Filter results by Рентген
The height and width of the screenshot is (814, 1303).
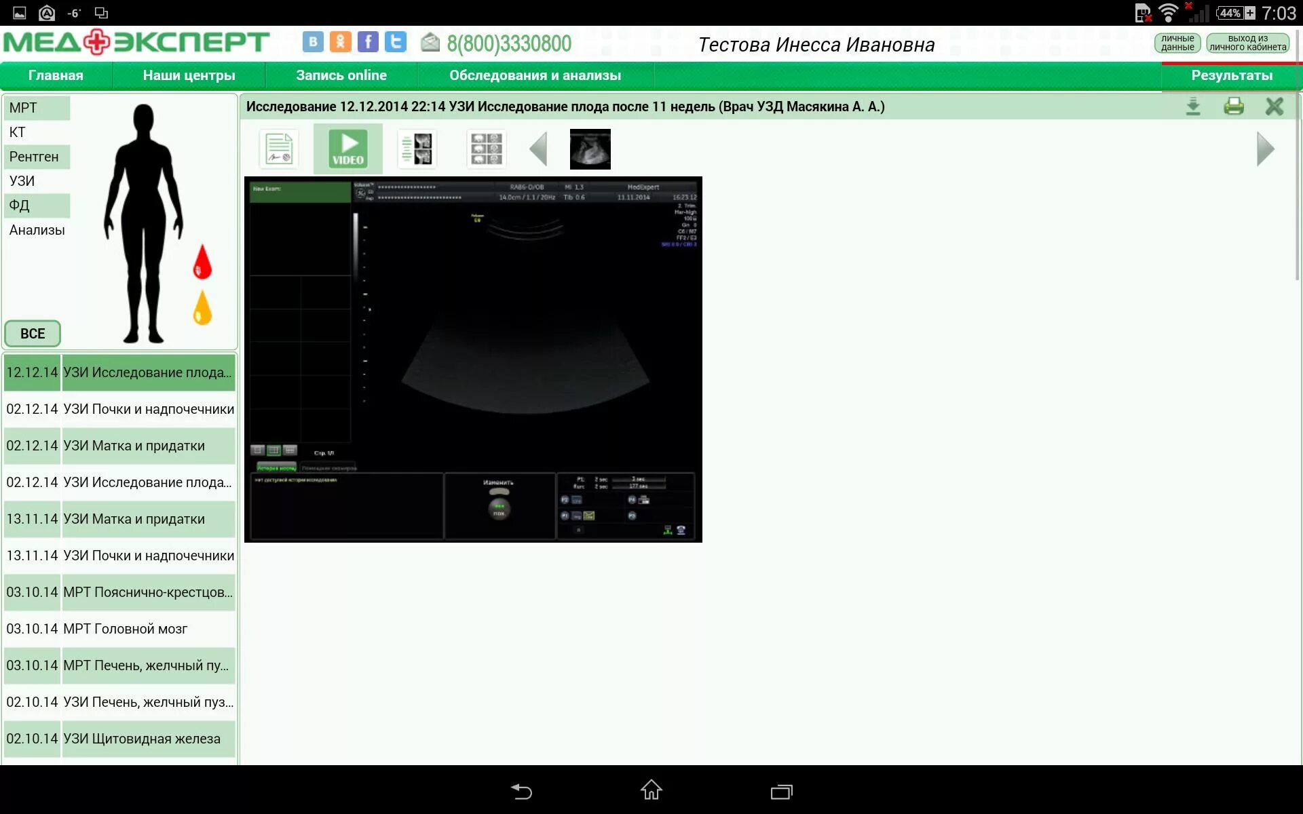point(37,157)
